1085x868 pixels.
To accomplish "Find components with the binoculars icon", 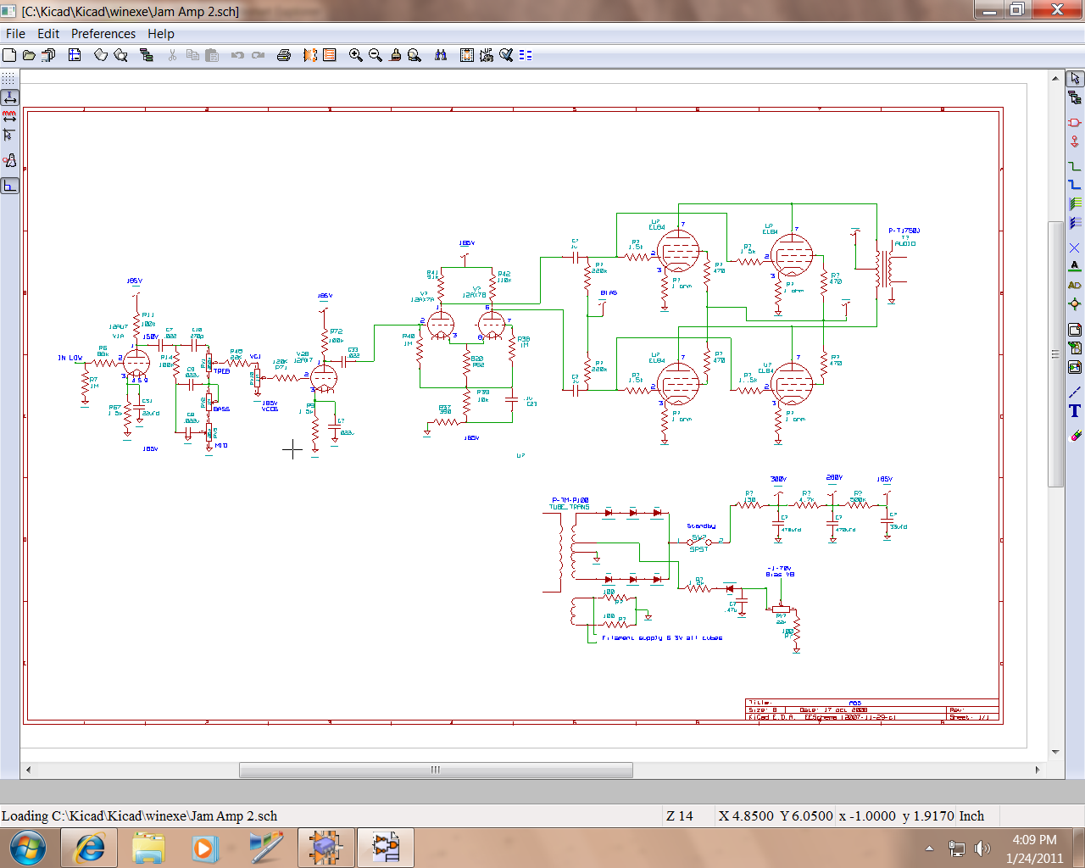I will [x=441, y=55].
